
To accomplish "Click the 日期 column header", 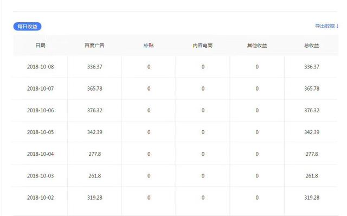I will (40, 46).
